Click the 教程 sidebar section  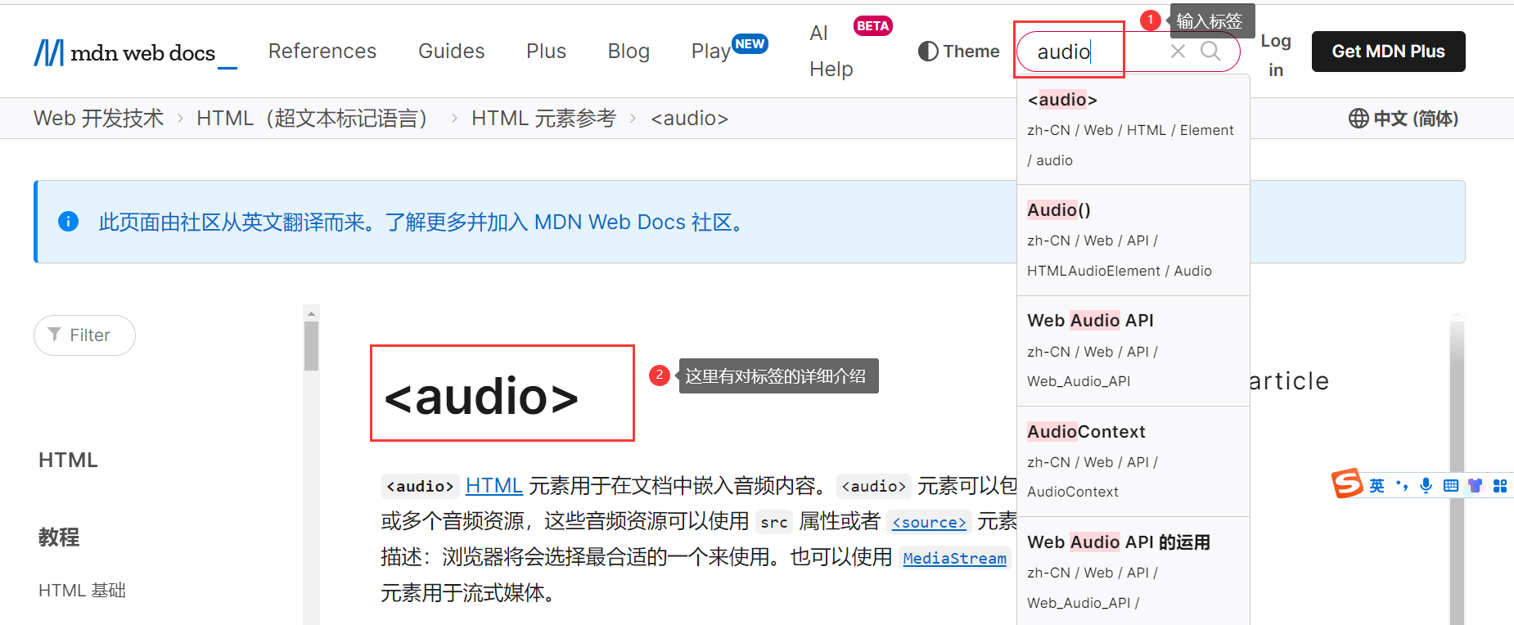(59, 537)
